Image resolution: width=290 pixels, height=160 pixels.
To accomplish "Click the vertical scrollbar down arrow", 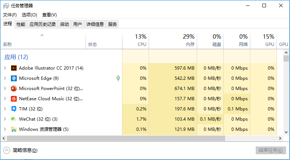I will [x=286, y=132].
